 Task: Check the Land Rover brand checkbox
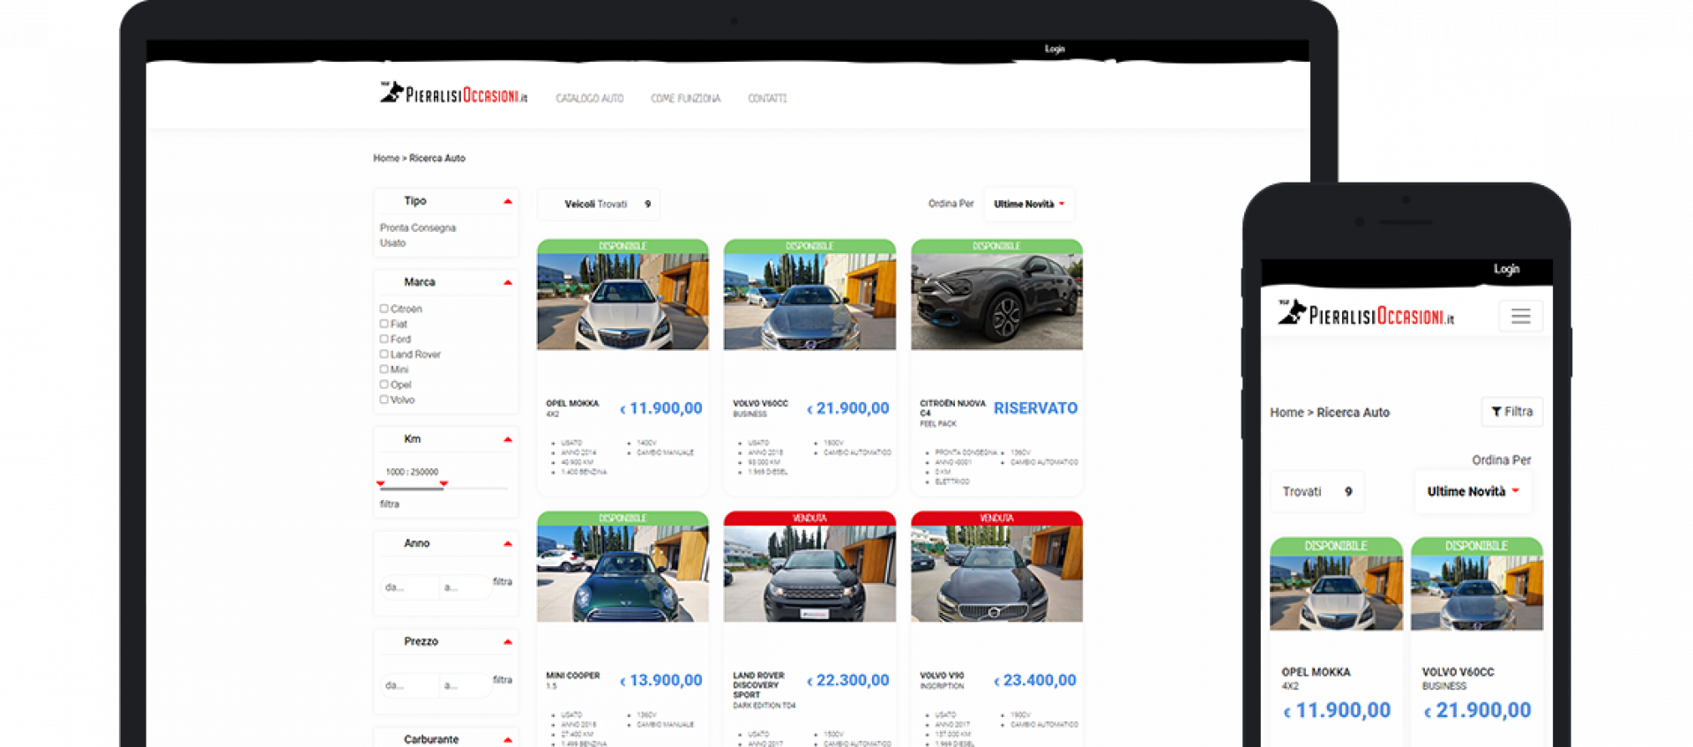click(x=384, y=354)
